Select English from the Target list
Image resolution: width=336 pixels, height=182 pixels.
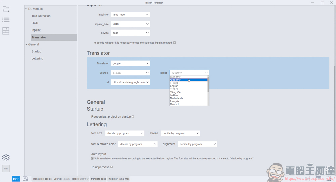174,86
